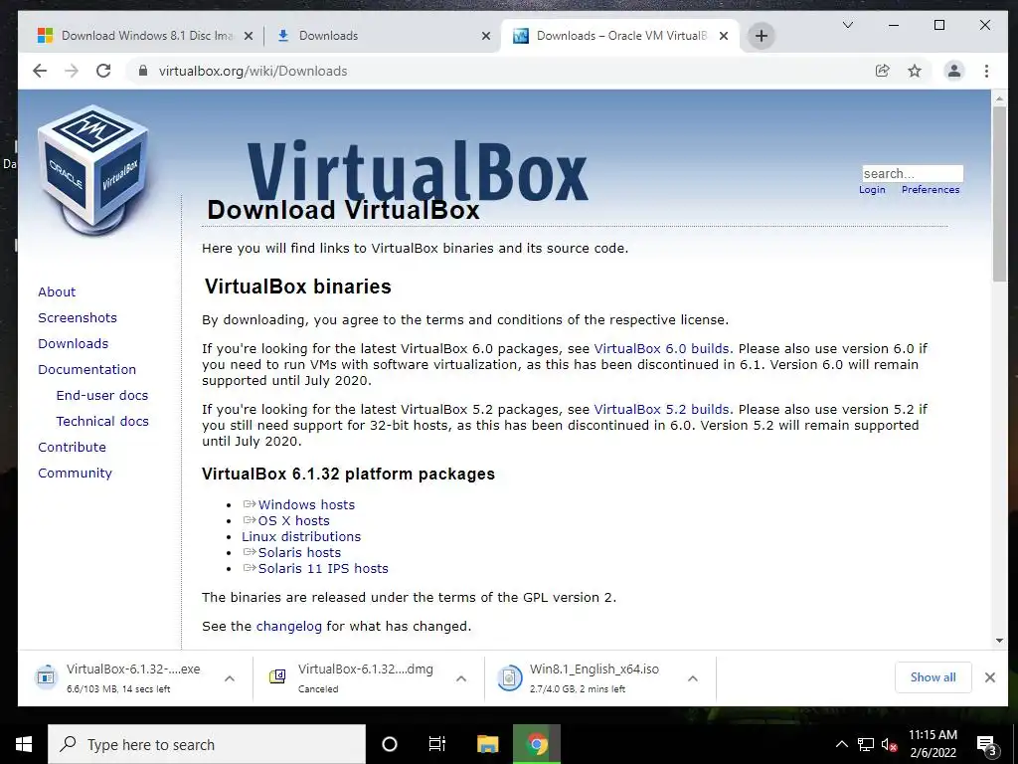
Task: Click the scrollbar up arrow
Action: pos(999,98)
